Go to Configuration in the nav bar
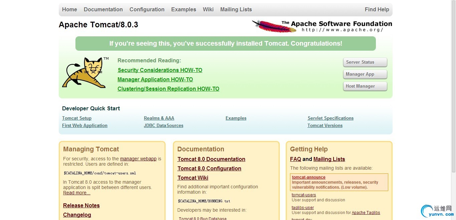456x220 pixels. tap(147, 9)
